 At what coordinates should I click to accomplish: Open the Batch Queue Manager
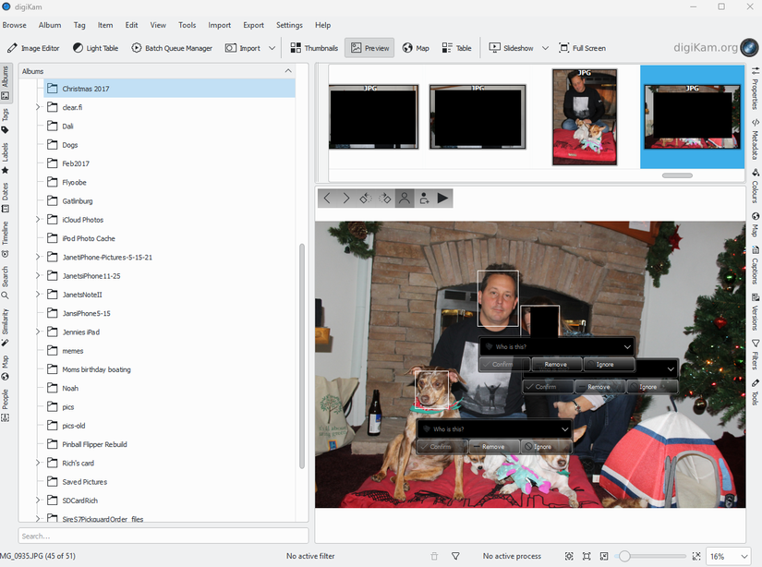[156, 47]
